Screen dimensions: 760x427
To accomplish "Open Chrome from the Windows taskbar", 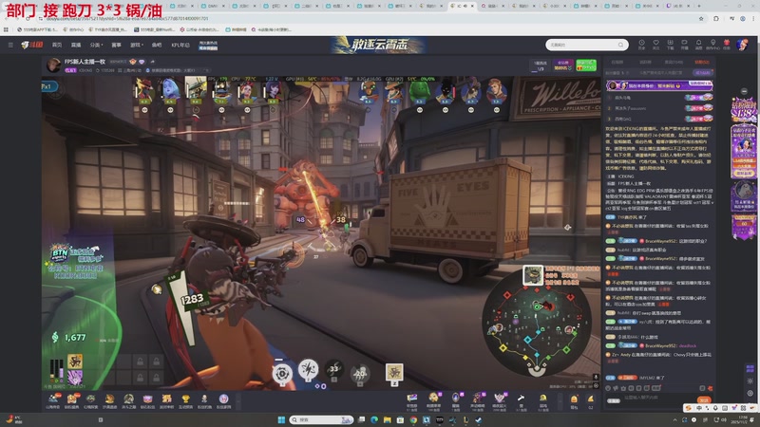I will click(x=413, y=419).
